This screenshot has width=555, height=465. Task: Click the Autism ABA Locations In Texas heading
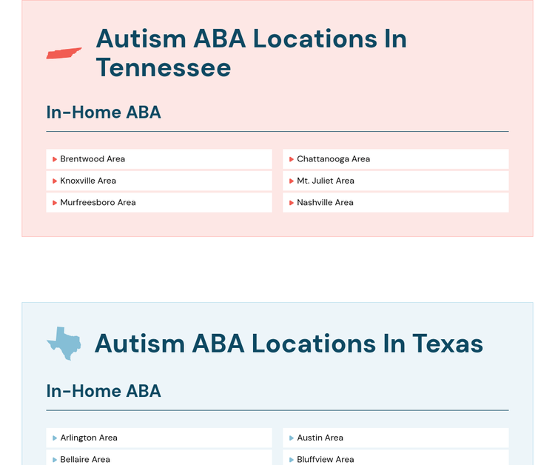tap(289, 344)
